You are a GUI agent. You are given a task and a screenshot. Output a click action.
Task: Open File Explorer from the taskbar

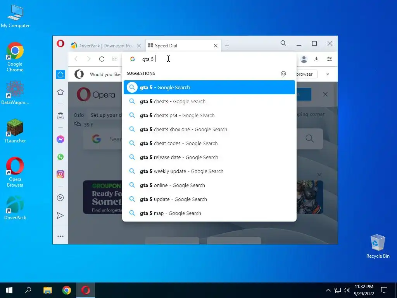(47, 290)
